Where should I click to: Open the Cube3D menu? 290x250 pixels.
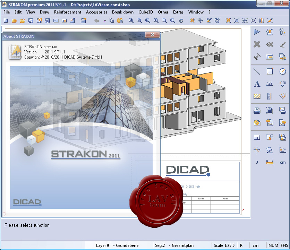(145, 12)
